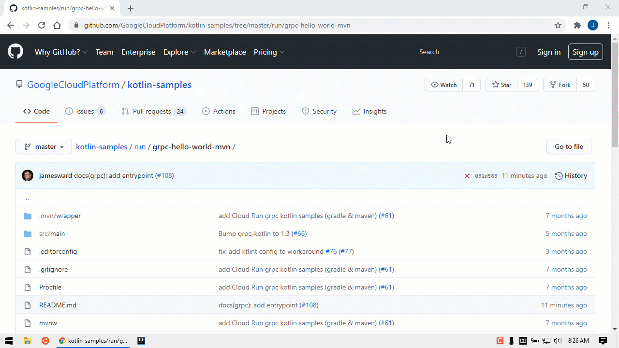The image size is (619, 348).
Task: Open the GoogleCloudPlatform owner link
Action: coord(73,85)
